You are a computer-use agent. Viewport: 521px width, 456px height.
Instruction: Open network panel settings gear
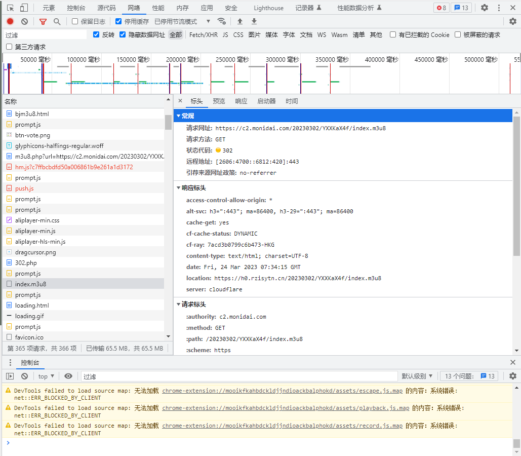pos(513,22)
